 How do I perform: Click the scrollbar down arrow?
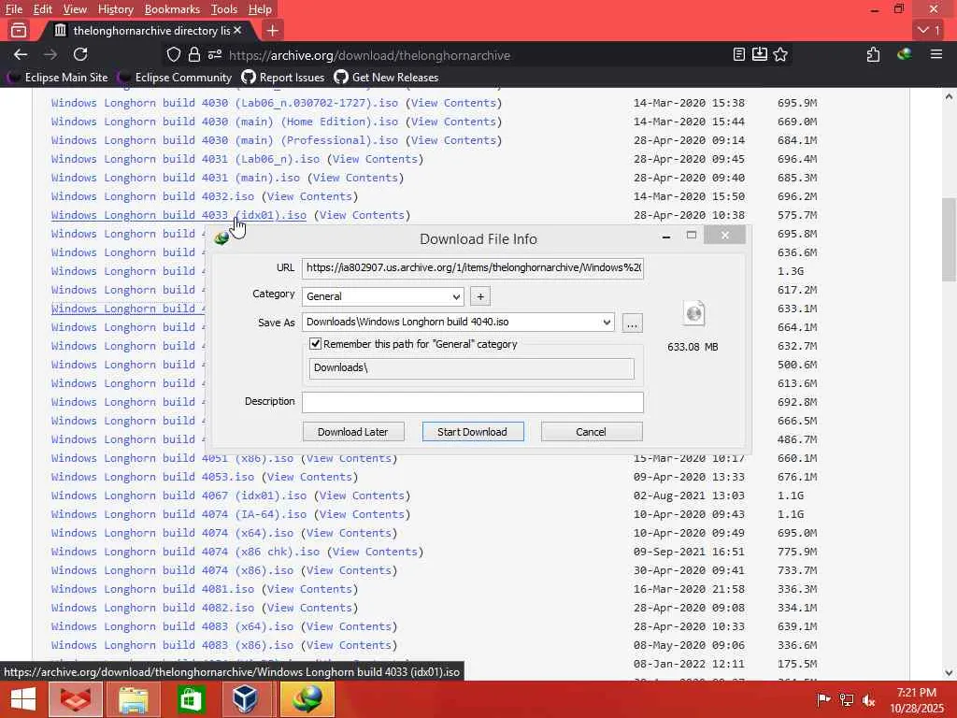pyautogui.click(x=949, y=673)
